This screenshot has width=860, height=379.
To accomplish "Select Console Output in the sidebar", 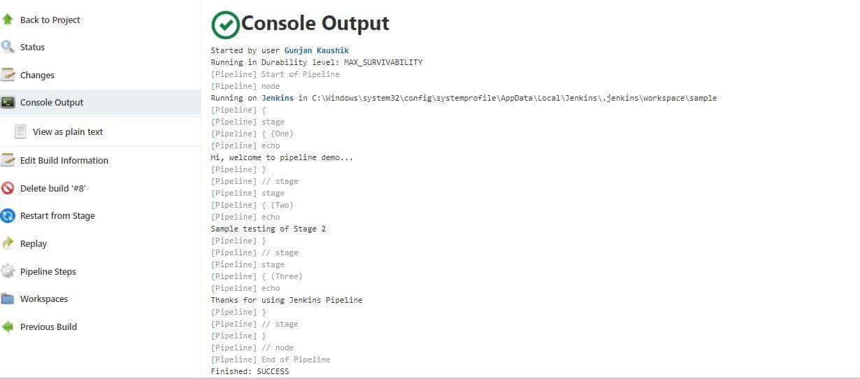I will (52, 103).
